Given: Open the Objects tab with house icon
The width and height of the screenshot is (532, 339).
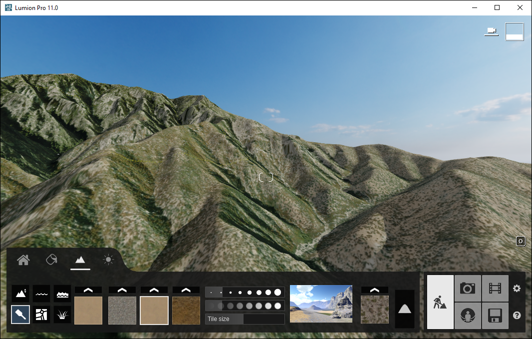Looking at the screenshot, I should [23, 260].
